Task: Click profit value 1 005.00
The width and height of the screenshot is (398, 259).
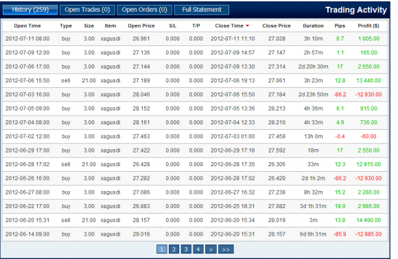Action: pyautogui.click(x=368, y=39)
